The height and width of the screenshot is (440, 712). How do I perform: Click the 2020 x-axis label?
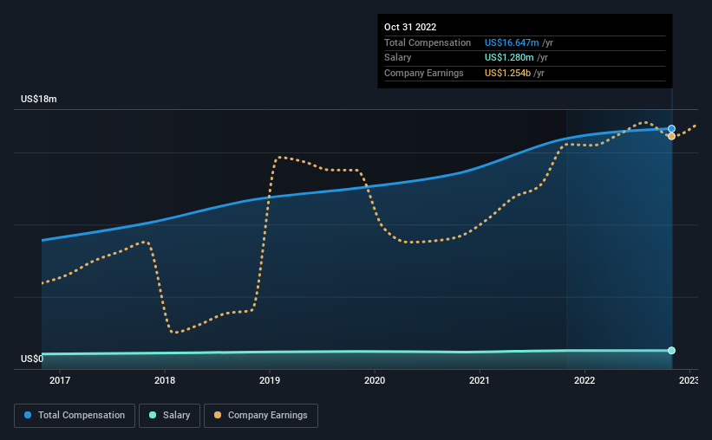pos(374,380)
